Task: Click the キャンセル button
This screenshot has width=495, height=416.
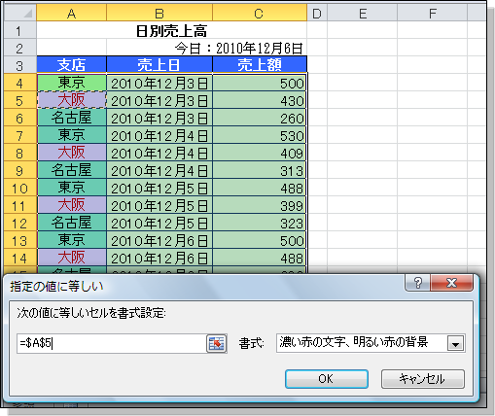Action: pos(423,379)
